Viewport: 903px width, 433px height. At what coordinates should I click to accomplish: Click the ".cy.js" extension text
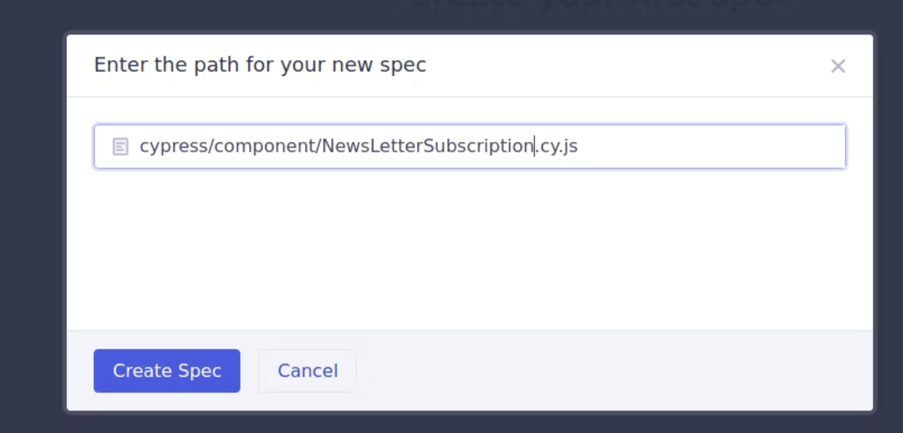(557, 147)
